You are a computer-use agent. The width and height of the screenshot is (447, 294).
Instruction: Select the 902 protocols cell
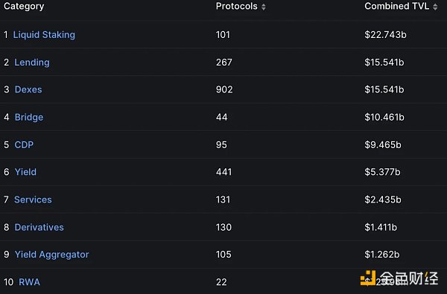[x=224, y=90]
